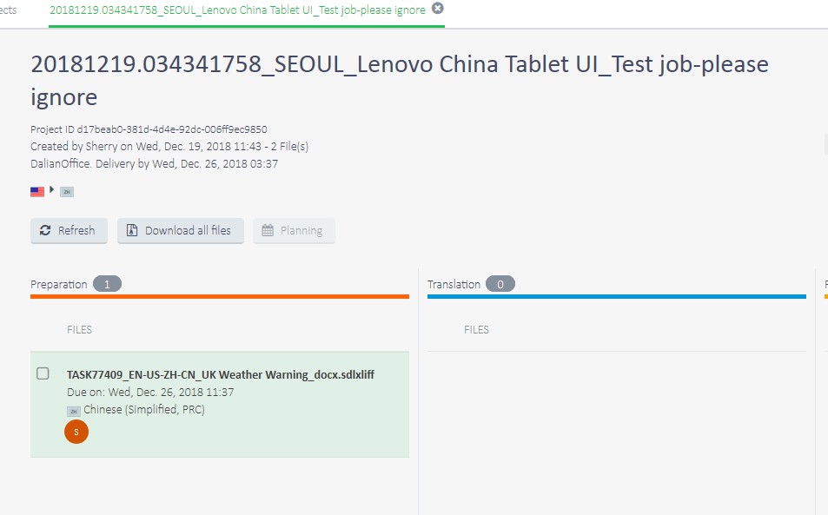Click the Project ID text
The image size is (828, 515).
(x=149, y=129)
